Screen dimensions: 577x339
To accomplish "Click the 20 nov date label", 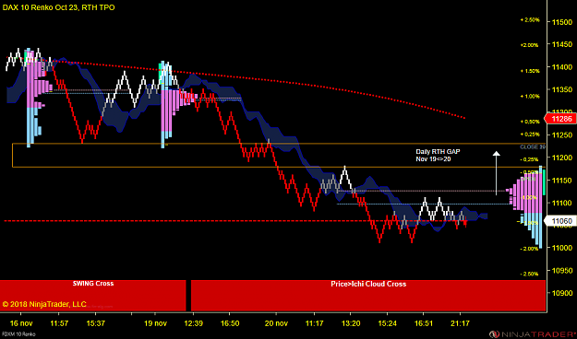I will 276,323.
